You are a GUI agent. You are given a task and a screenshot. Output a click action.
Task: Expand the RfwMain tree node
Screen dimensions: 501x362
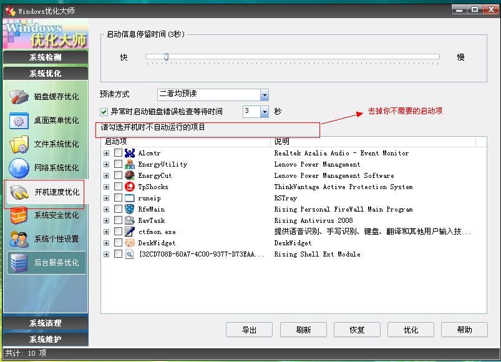tap(107, 210)
